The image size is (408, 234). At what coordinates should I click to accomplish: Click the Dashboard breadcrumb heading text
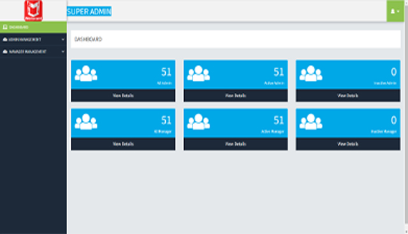coord(88,39)
